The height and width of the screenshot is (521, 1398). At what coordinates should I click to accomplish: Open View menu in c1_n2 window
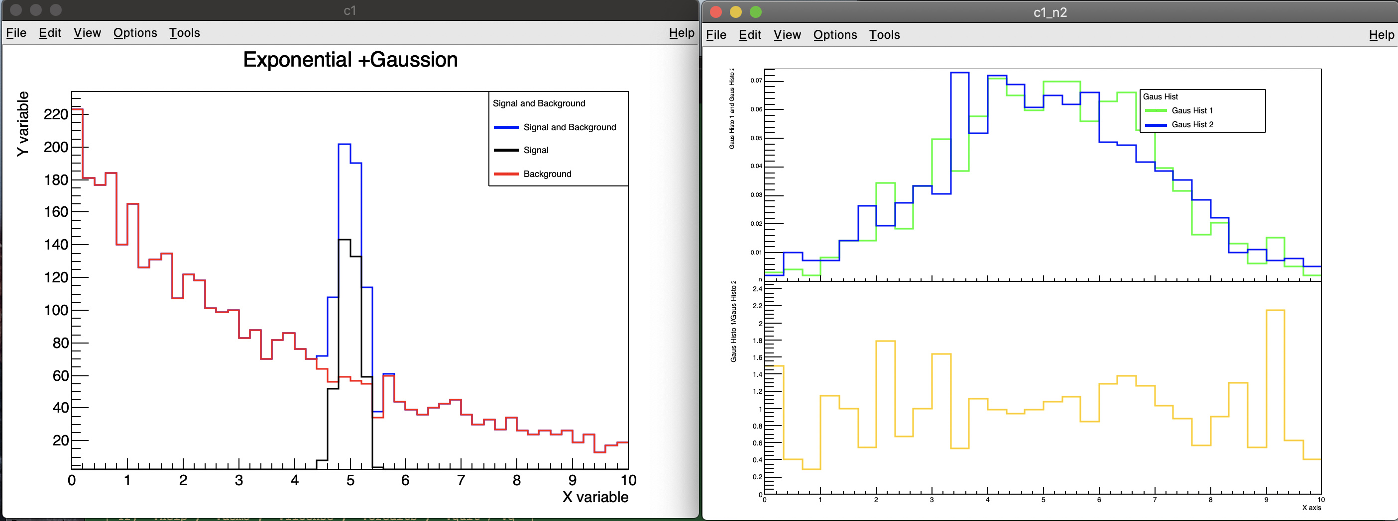pos(788,35)
